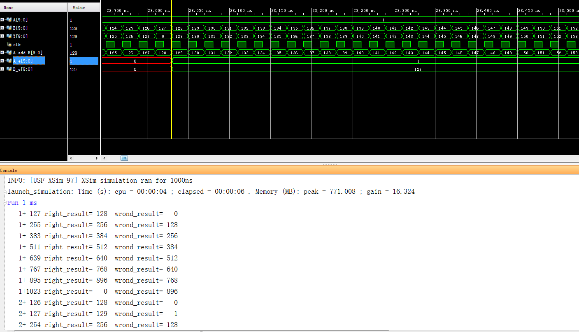Click console line '2+ 254 right_result= 256'

(x=98, y=325)
